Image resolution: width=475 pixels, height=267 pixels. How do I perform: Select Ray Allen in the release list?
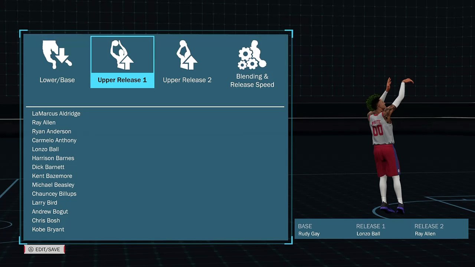tap(44, 123)
